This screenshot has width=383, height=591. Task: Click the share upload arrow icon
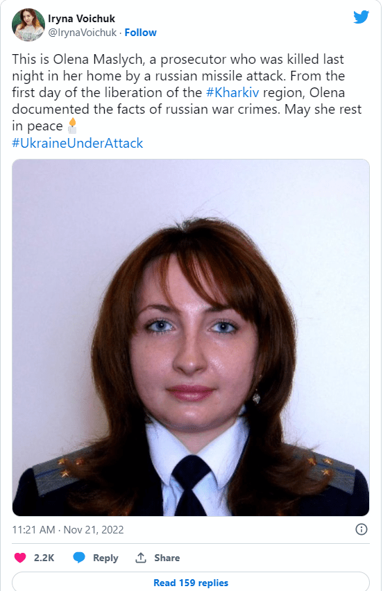tap(141, 558)
